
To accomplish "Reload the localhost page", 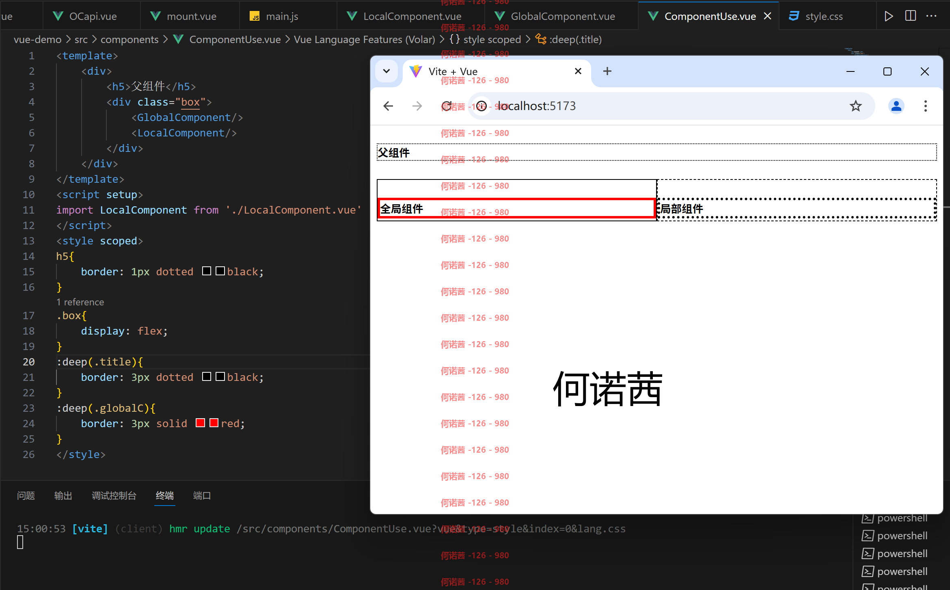I will pyautogui.click(x=447, y=106).
